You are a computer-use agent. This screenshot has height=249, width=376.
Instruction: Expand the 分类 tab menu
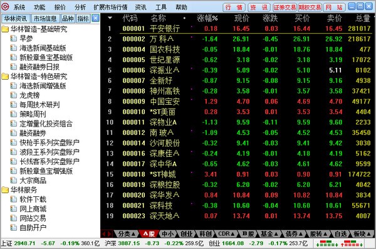coord(127,233)
